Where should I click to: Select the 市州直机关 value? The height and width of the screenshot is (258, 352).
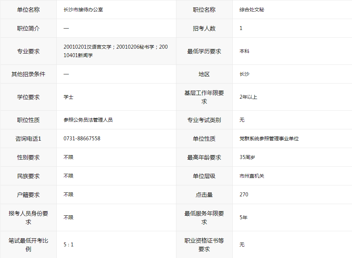pyautogui.click(x=252, y=176)
